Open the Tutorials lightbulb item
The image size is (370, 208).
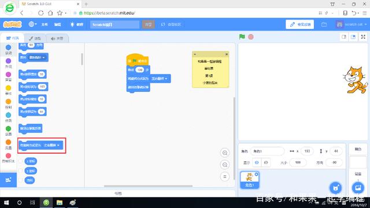[x=76, y=24]
